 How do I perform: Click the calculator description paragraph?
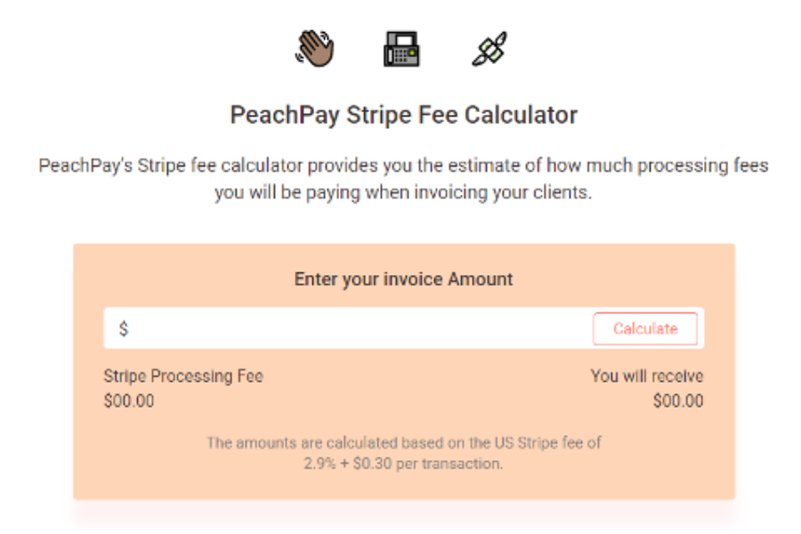click(x=403, y=179)
